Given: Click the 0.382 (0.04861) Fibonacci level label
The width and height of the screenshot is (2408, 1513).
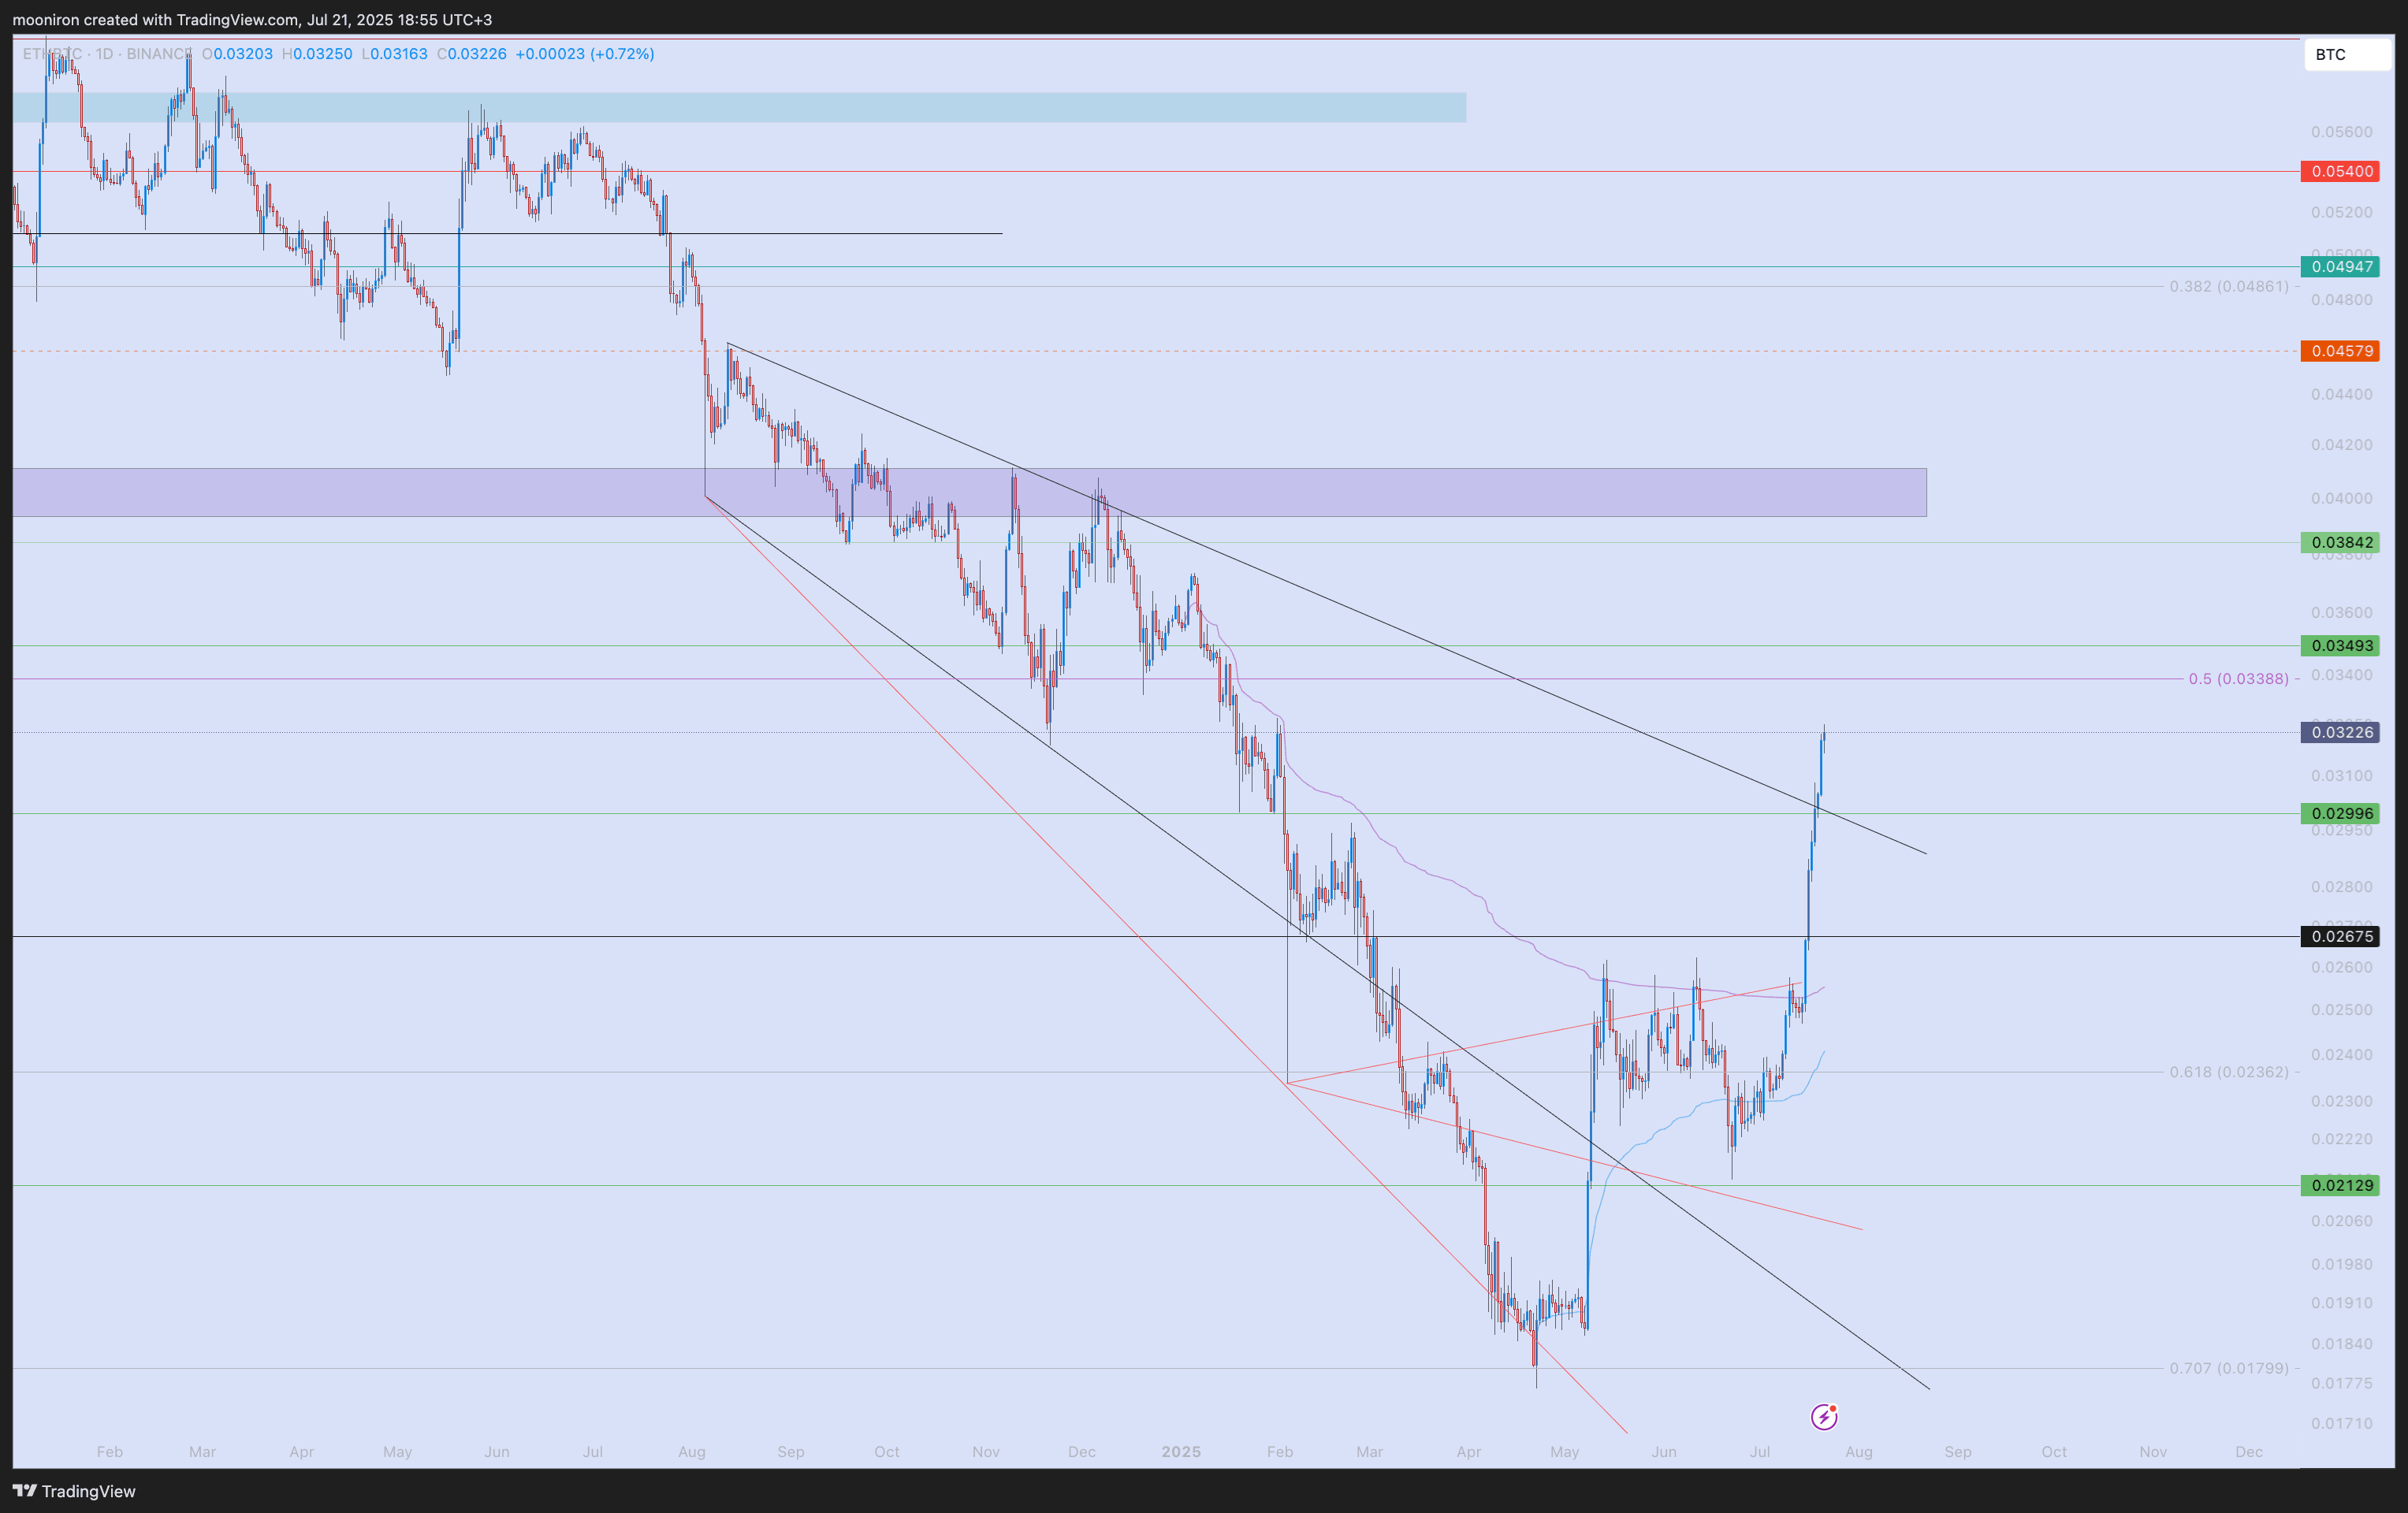Looking at the screenshot, I should pos(2228,287).
